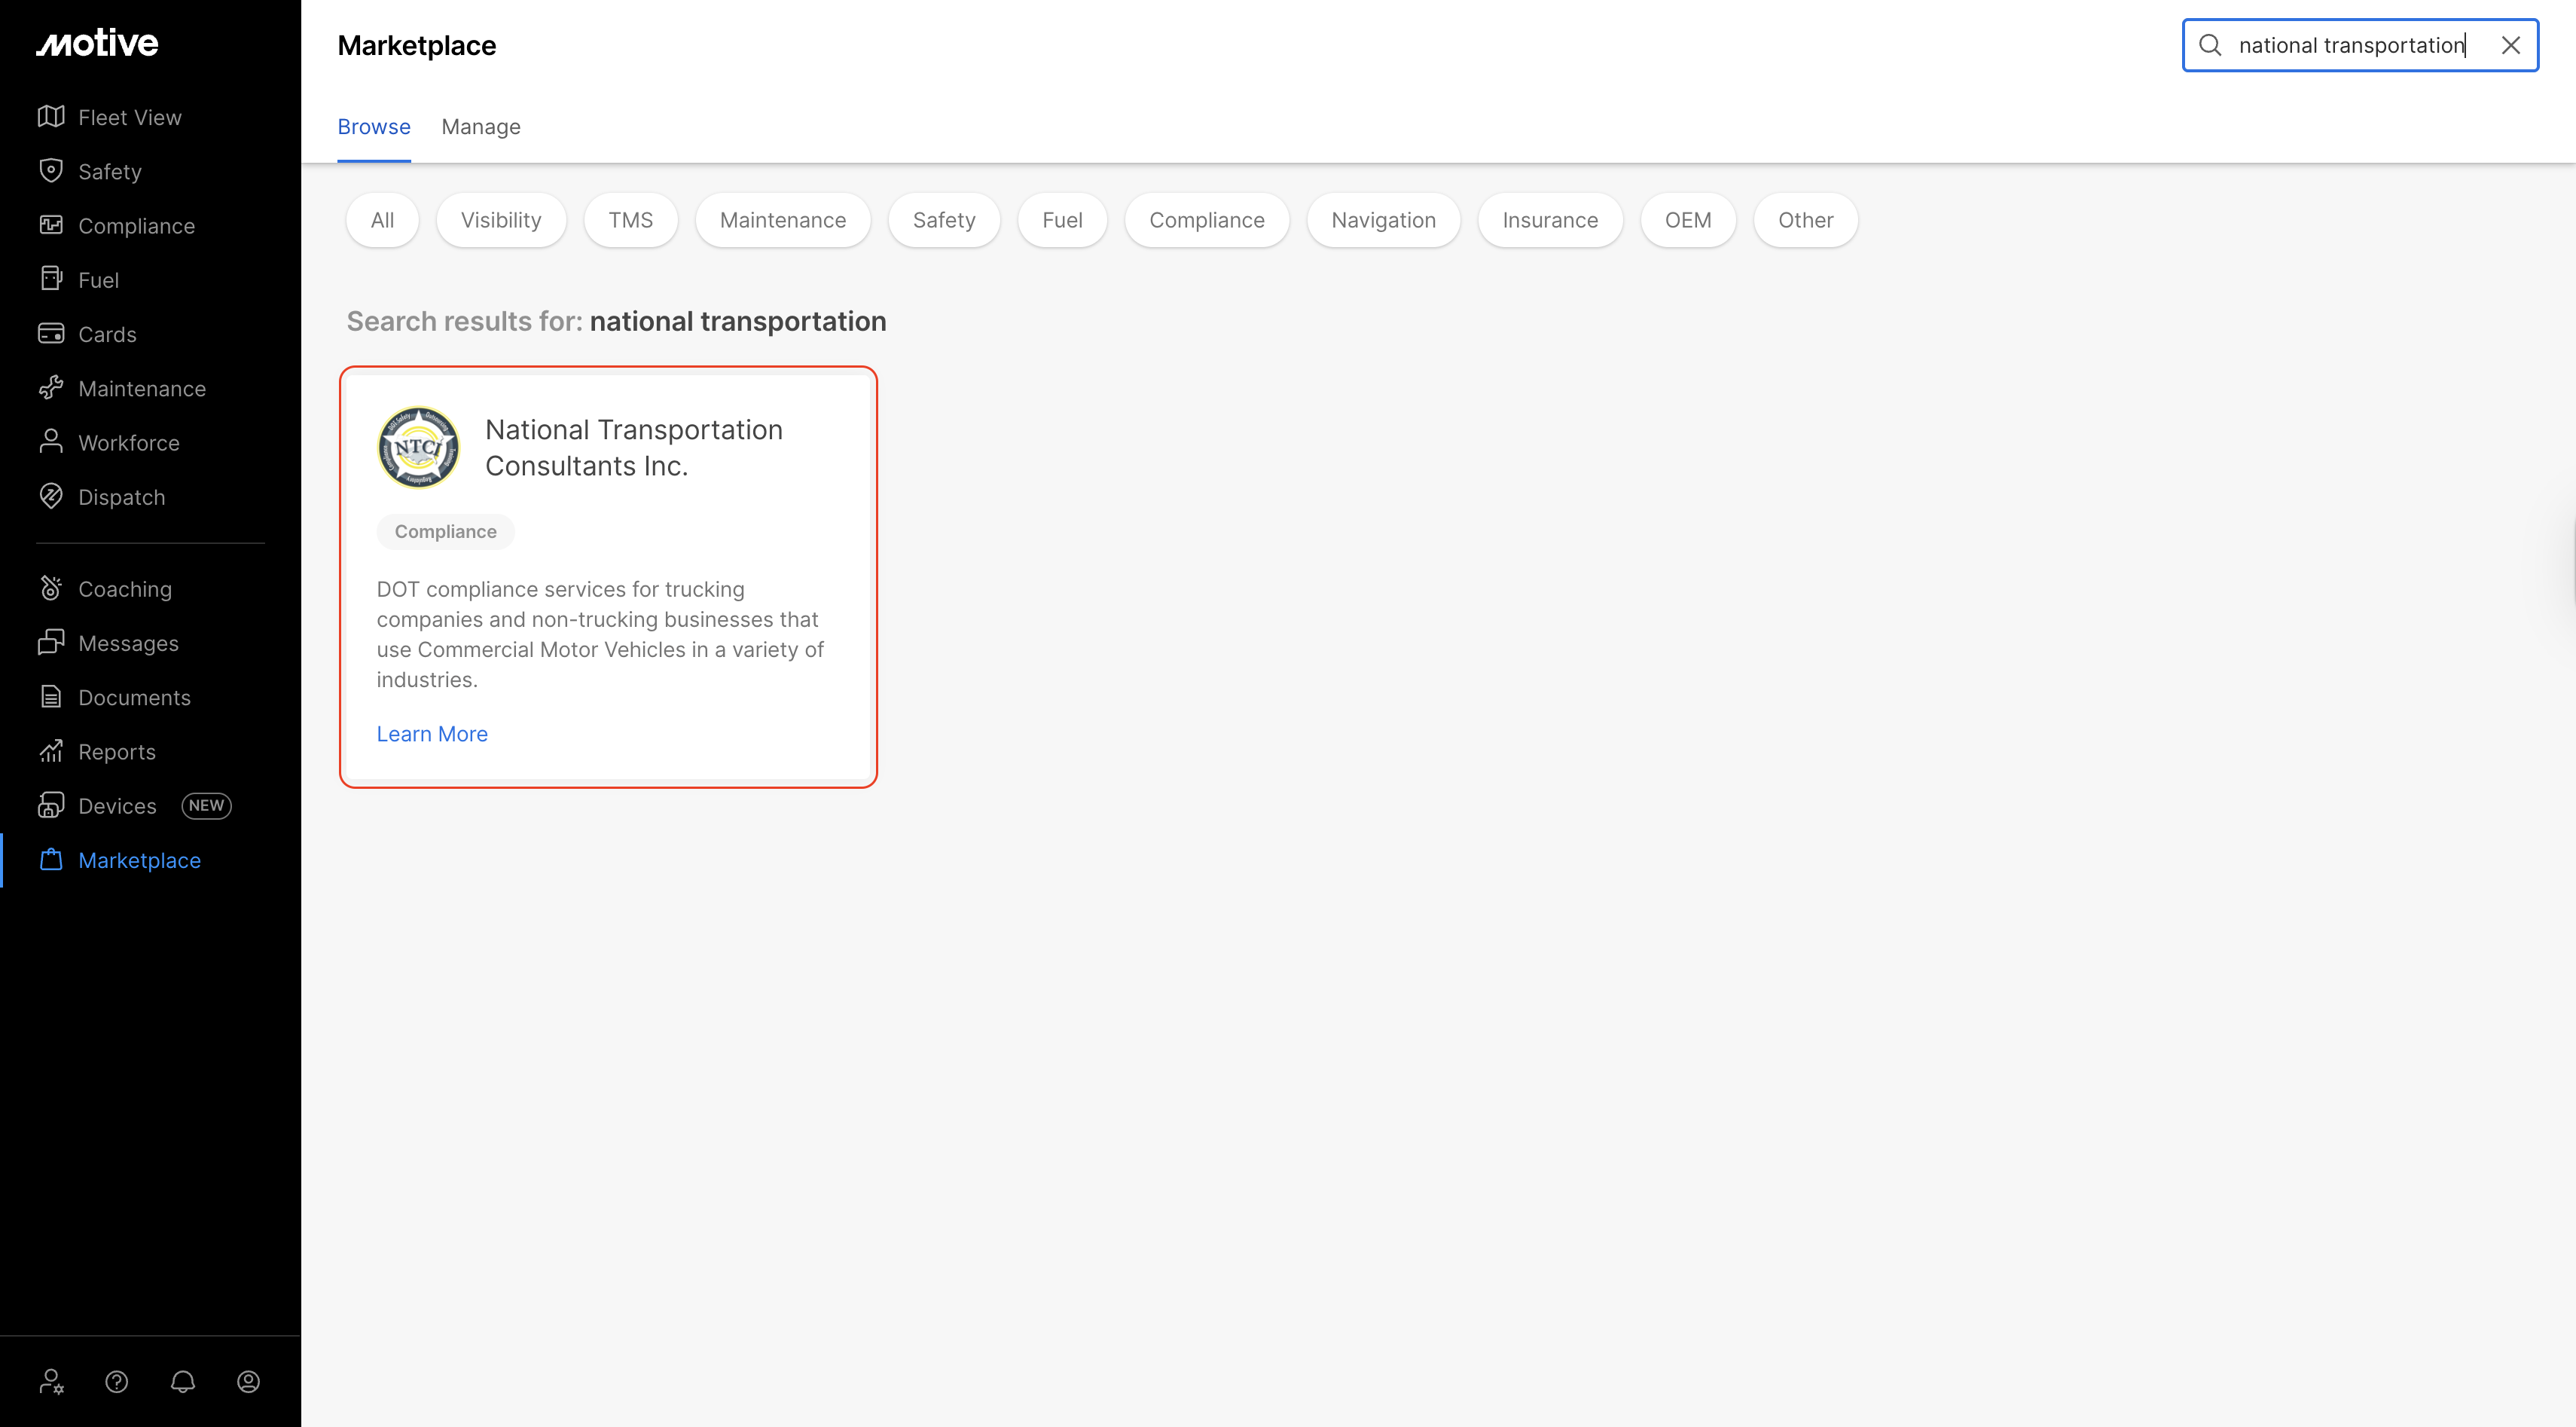Go to Fuel sidebar menu item
Screen dimensions: 2576x1427
click(99, 280)
